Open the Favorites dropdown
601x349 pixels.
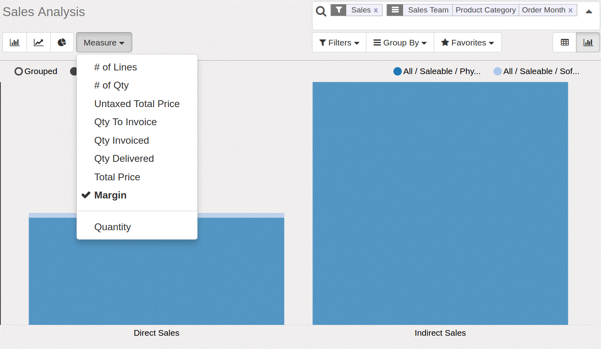click(468, 42)
